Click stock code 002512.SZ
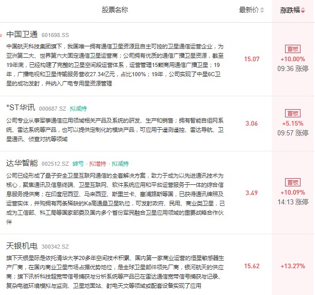Image resolution: width=315 pixels, height=295 pixels. pos(55,164)
